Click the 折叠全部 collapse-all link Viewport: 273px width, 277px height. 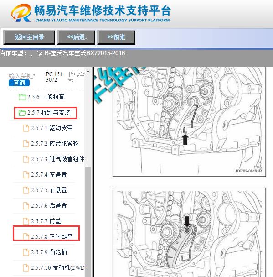pyautogui.click(x=76, y=77)
